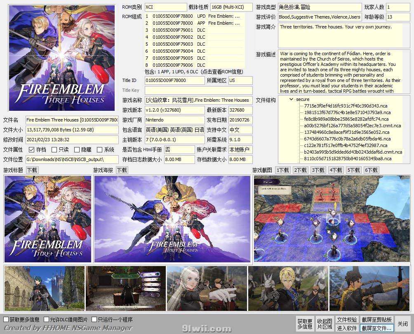Click the 游戏版本 v1.2.0 field
Image resolution: width=414 pixels, height=334 pixels.
[174, 110]
